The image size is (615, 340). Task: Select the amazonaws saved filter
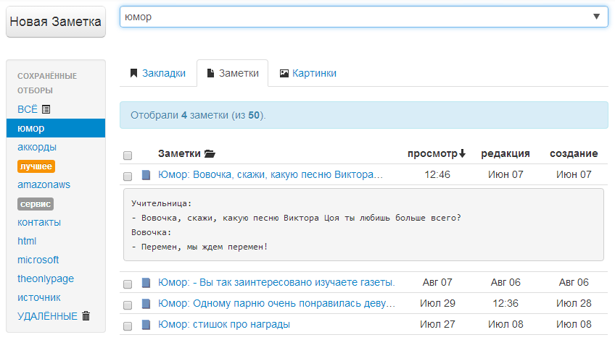pyautogui.click(x=44, y=184)
